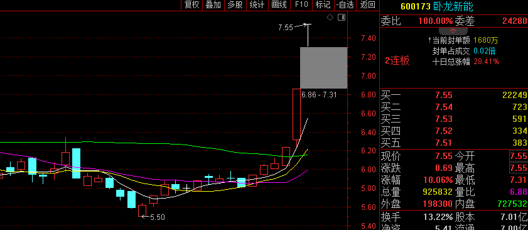Select the 多股 multi-stock view
Image resolution: width=528 pixels, height=230 pixels.
[x=235, y=5]
